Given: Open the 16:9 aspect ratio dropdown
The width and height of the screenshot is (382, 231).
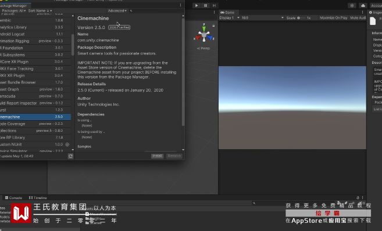Looking at the screenshot, I should pos(262,18).
